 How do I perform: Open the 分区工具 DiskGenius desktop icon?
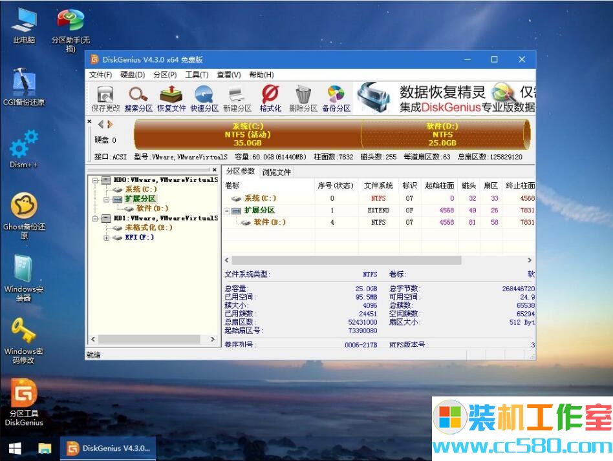pyautogui.click(x=24, y=402)
